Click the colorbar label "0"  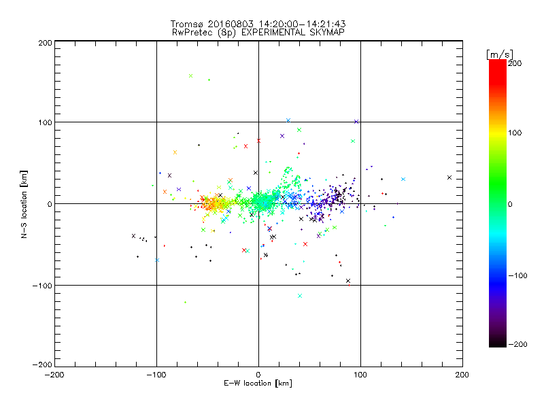[510, 204]
